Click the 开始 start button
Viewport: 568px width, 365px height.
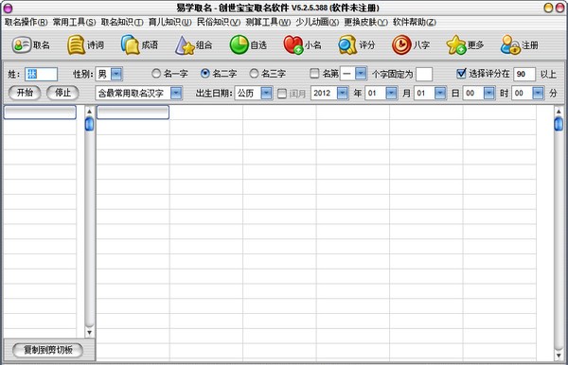coord(25,93)
